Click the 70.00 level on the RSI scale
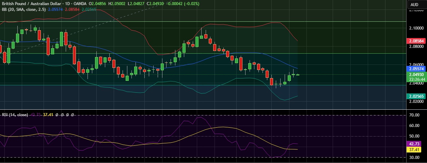 pos(414,115)
